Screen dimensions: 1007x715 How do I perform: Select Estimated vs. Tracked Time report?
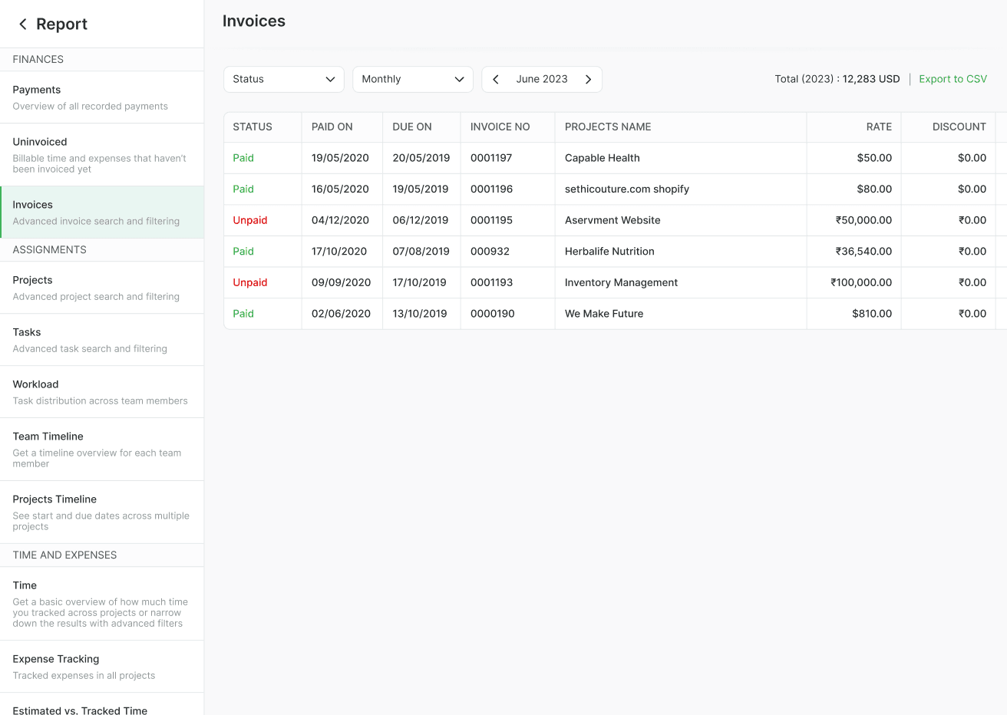click(80, 710)
